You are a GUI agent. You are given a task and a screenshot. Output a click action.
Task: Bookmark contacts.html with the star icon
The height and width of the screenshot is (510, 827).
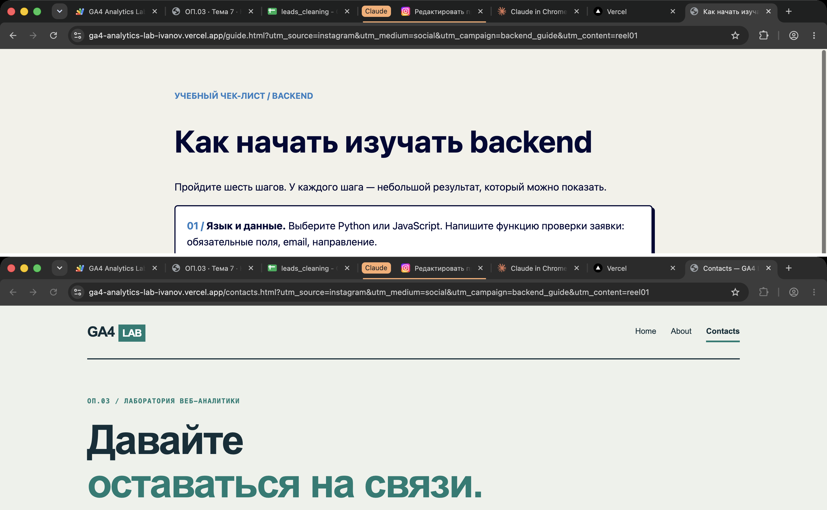[x=735, y=292]
